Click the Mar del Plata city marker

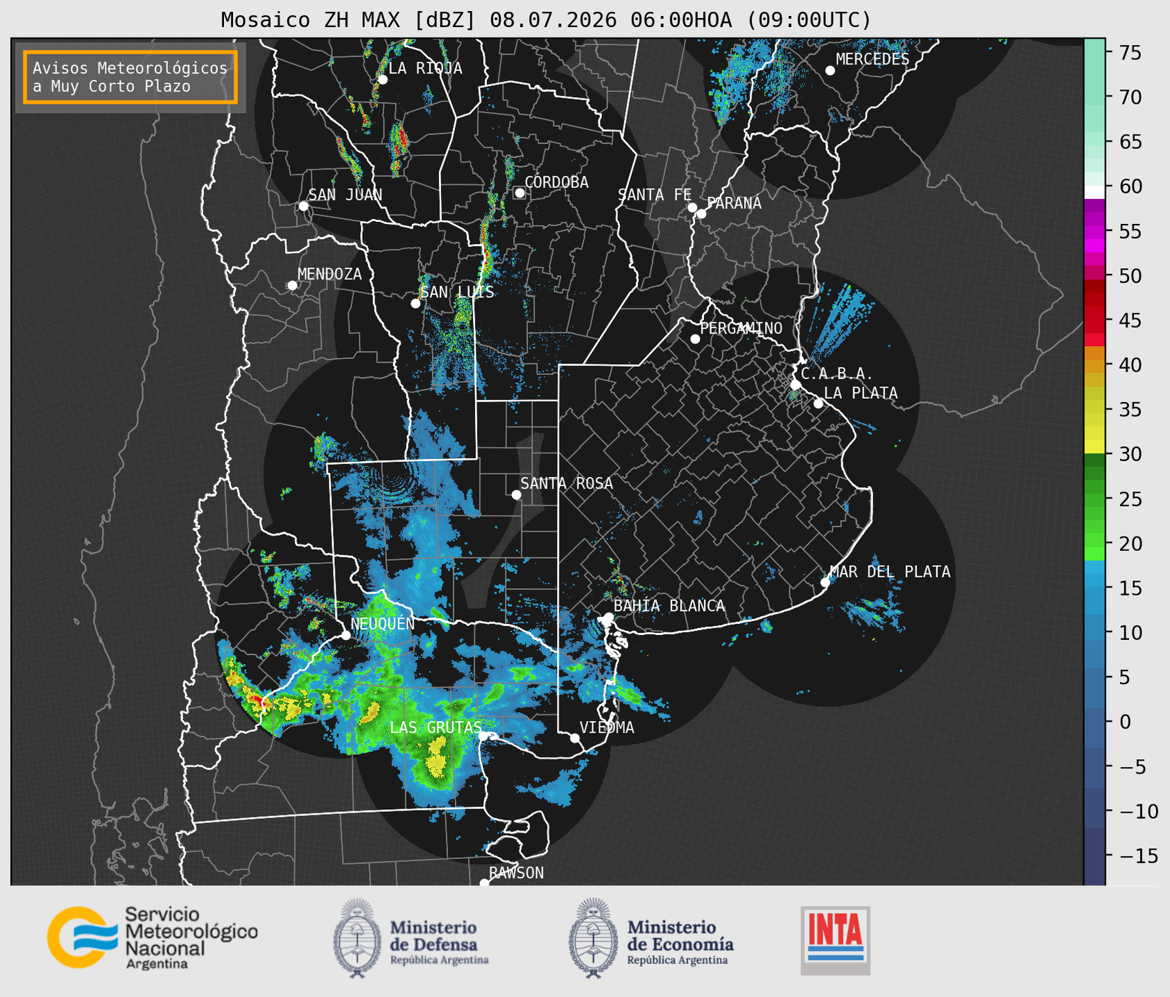click(825, 582)
